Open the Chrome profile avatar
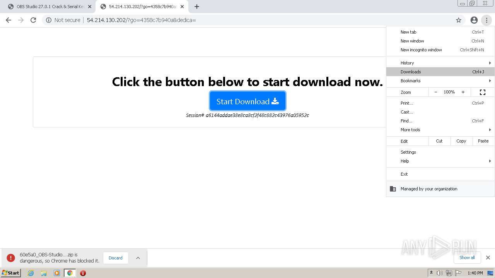The width and height of the screenshot is (495, 278). click(x=474, y=20)
